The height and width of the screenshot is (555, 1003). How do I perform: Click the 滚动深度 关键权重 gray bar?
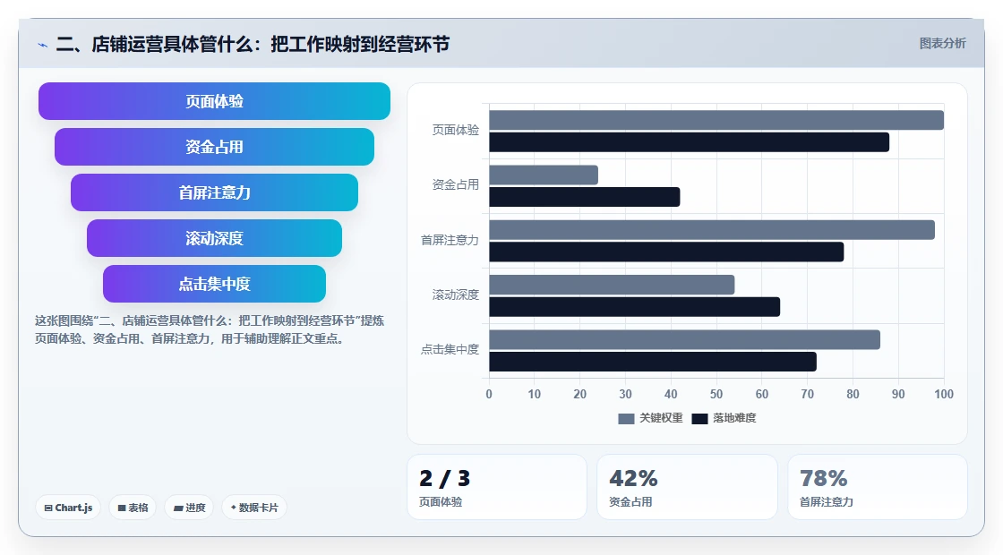(x=613, y=286)
